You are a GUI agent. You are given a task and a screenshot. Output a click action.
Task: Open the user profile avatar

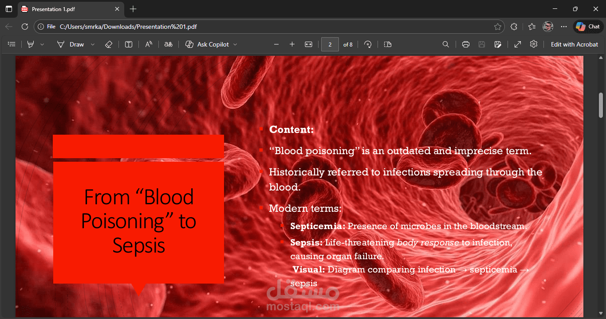(548, 27)
